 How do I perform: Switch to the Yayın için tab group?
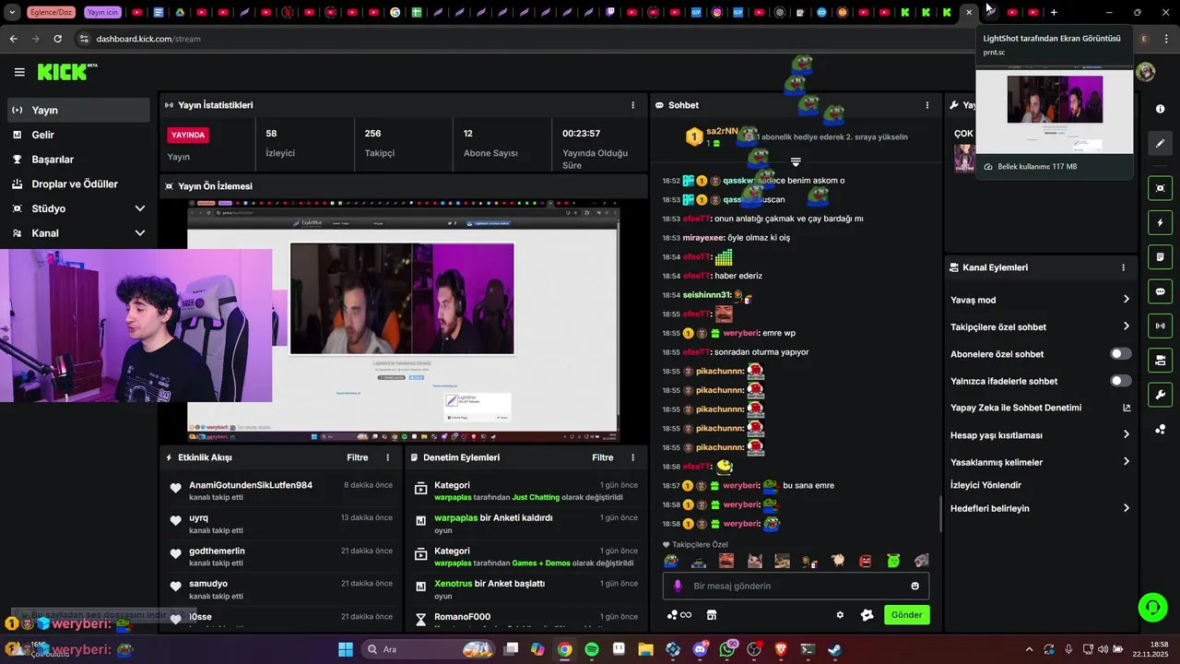[102, 12]
